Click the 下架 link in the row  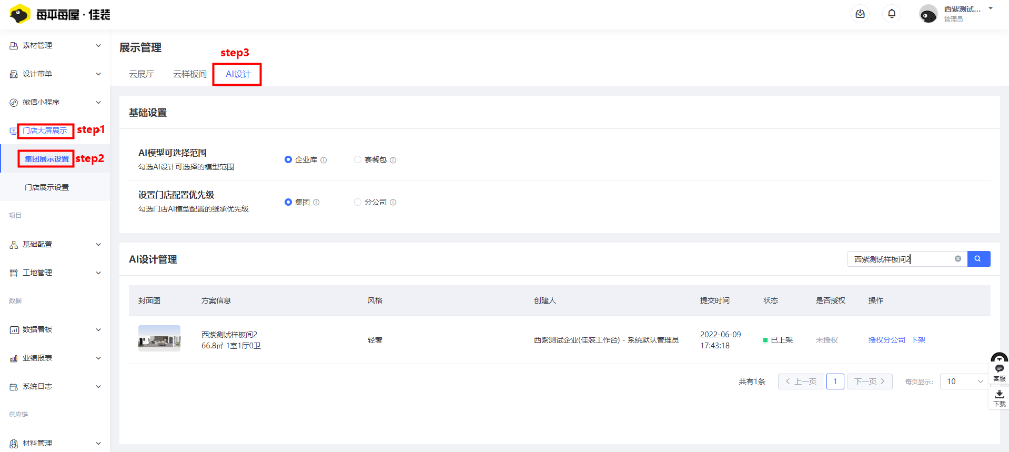(918, 340)
